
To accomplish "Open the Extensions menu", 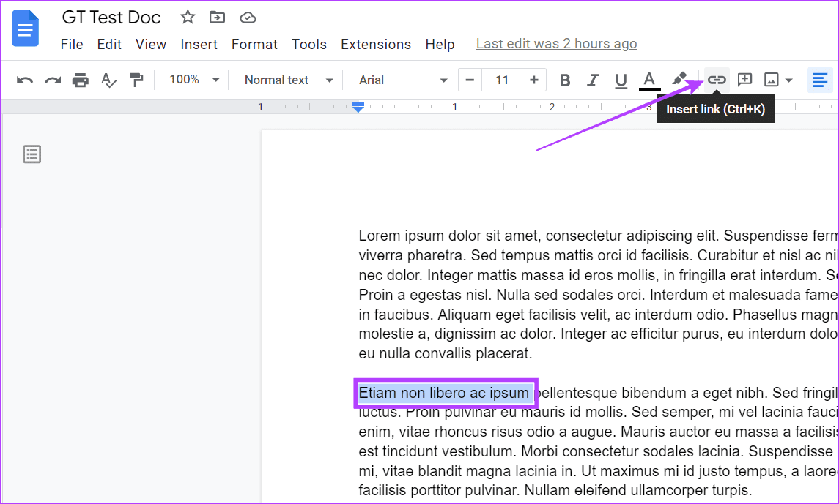I will tap(376, 45).
